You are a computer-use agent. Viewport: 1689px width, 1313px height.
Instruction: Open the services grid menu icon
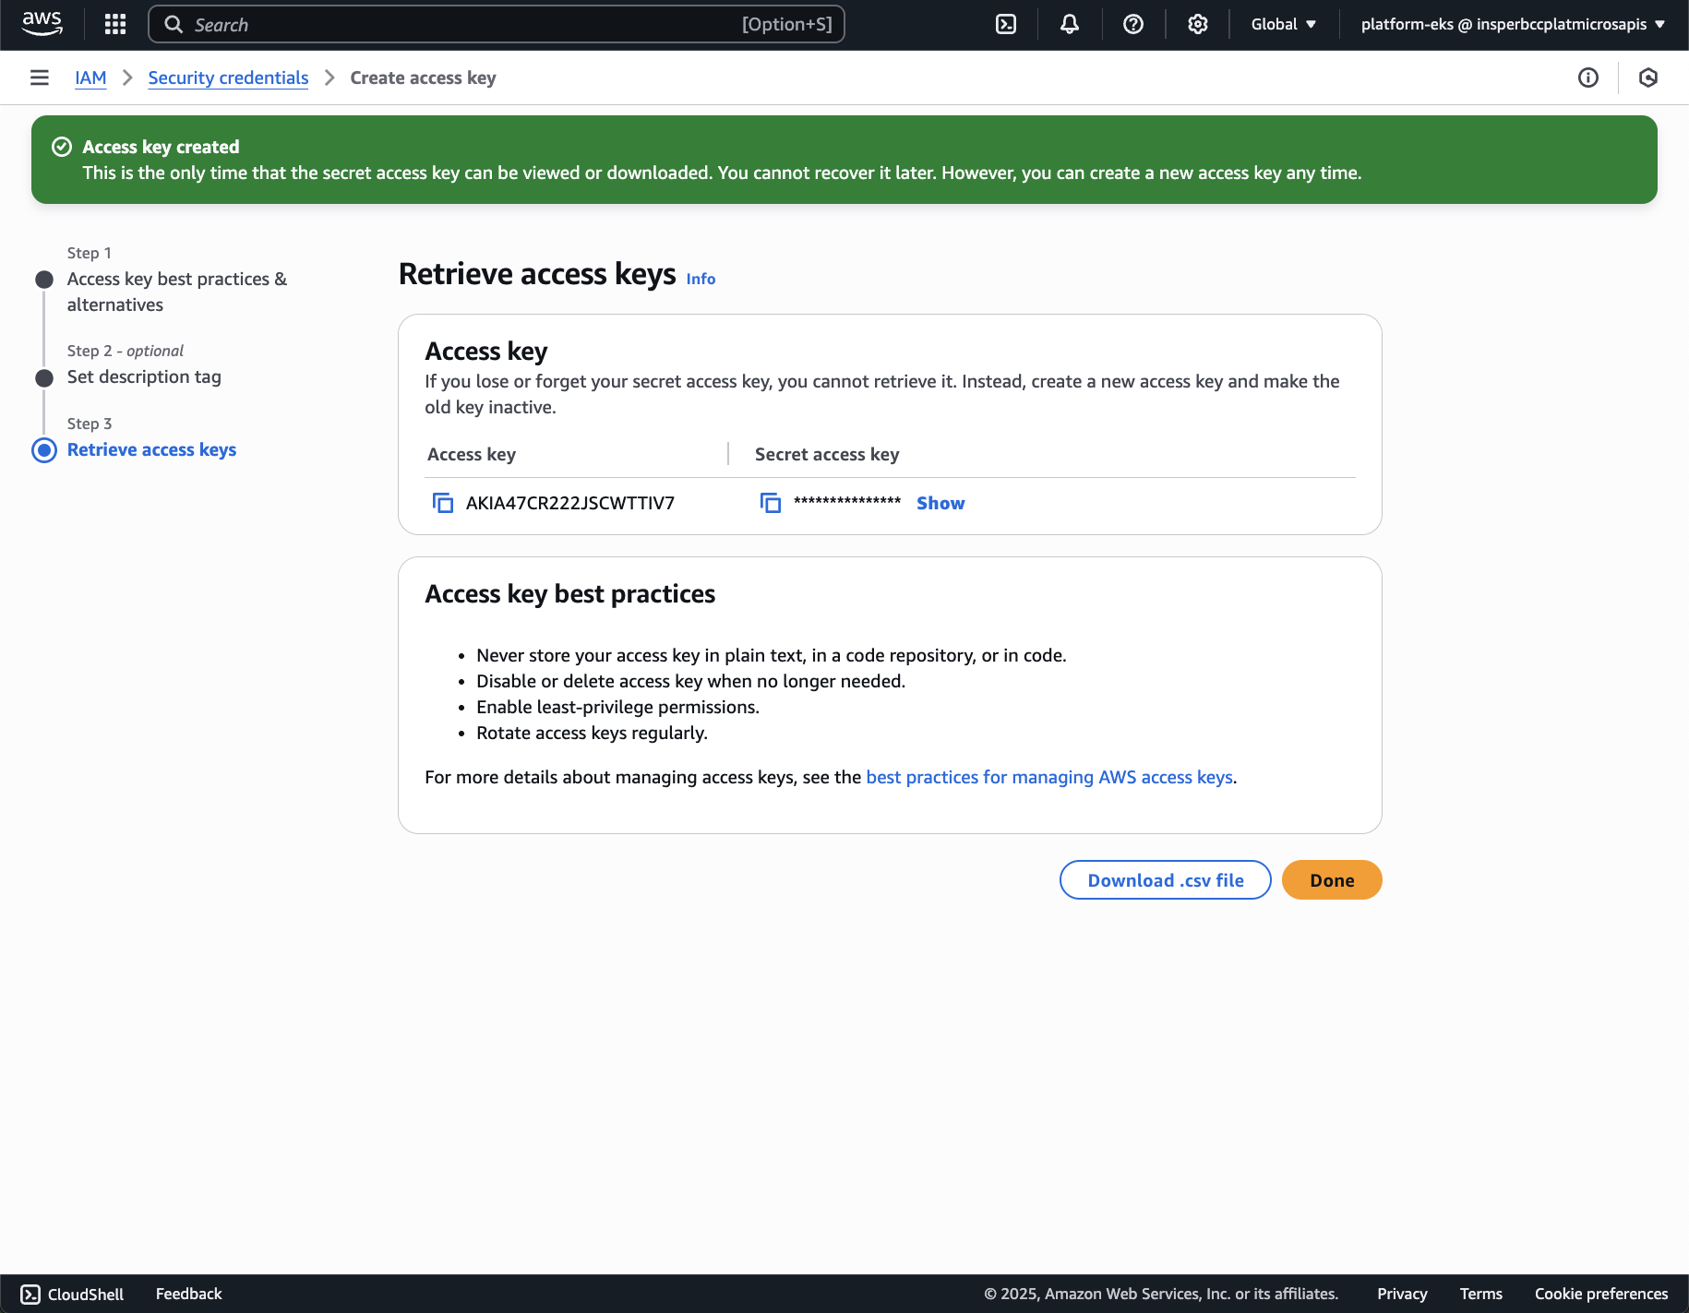115,24
